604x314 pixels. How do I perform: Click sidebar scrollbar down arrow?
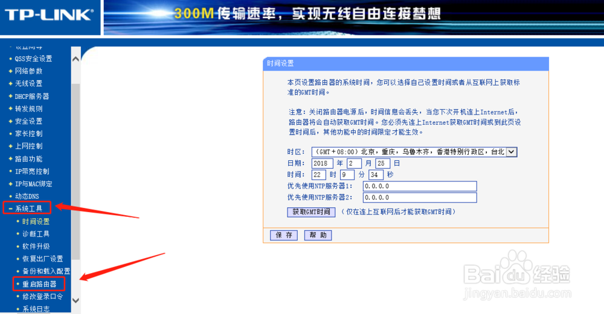pyautogui.click(x=76, y=301)
